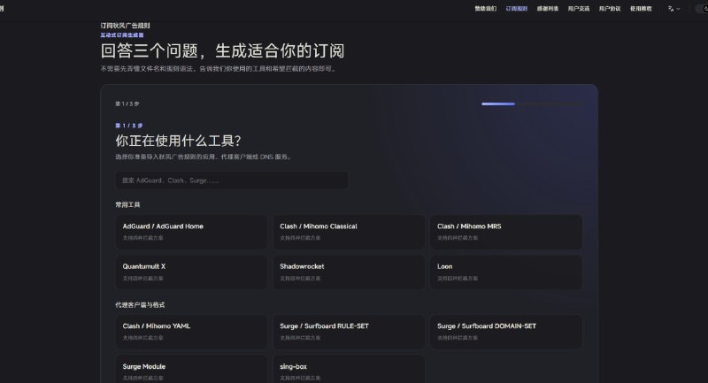Choose Surge / Surfboard DOMAIN-SET card

click(506, 332)
